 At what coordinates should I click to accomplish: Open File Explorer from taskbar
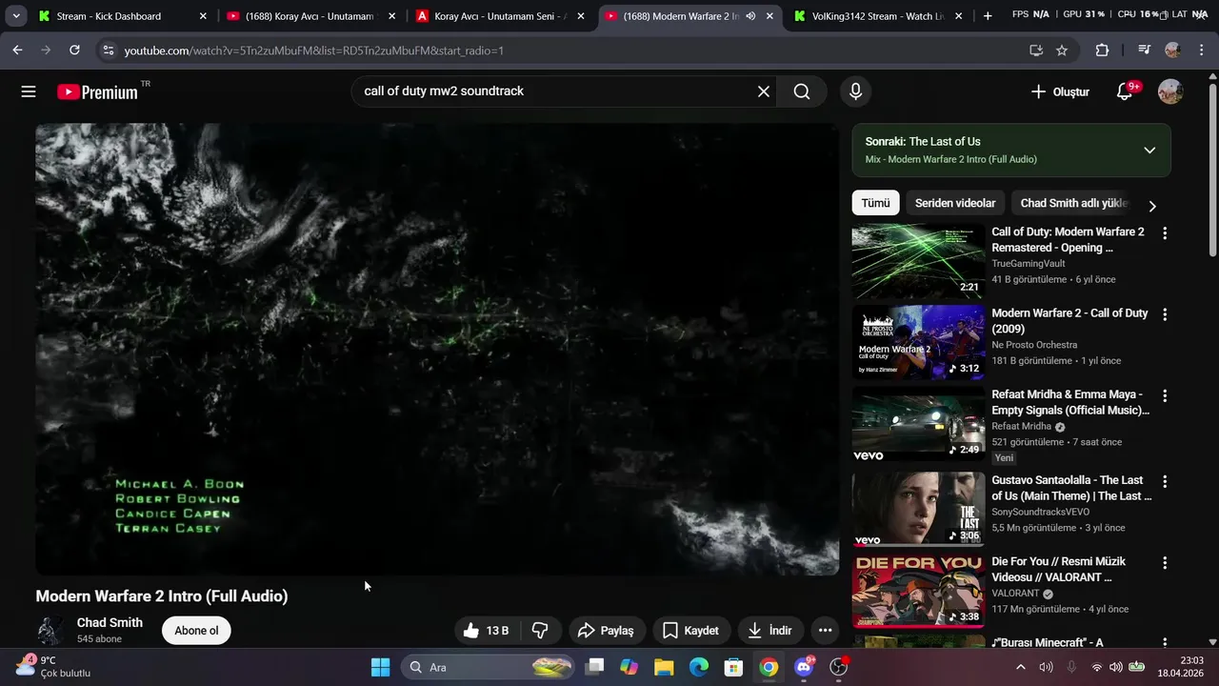pos(664,667)
